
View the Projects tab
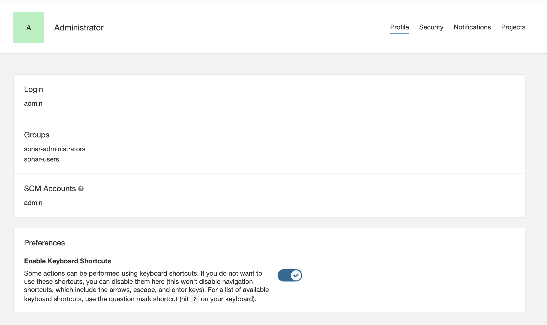513,27
